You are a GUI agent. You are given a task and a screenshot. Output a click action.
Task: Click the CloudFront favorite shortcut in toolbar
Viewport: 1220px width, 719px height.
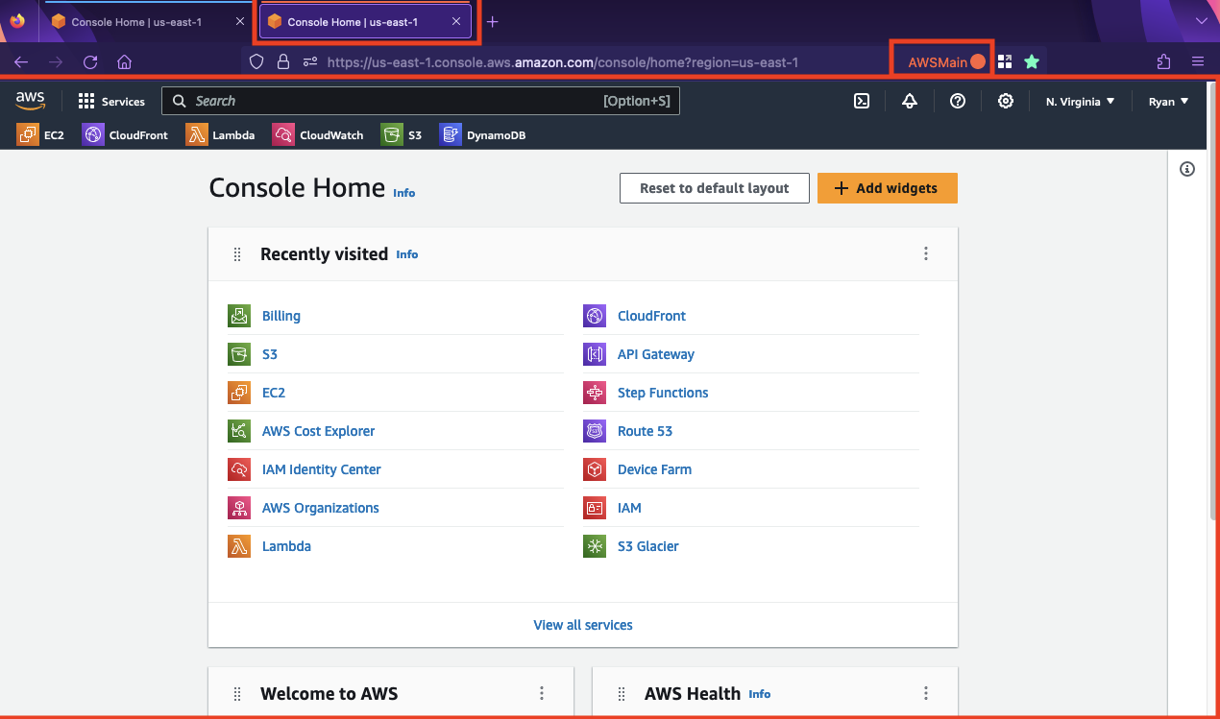[x=125, y=135]
